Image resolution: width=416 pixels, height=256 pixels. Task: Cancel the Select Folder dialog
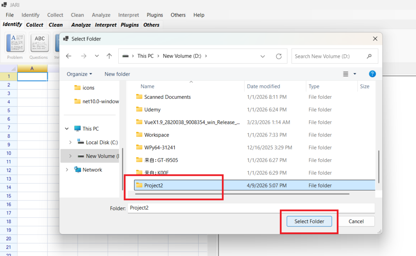click(x=356, y=221)
